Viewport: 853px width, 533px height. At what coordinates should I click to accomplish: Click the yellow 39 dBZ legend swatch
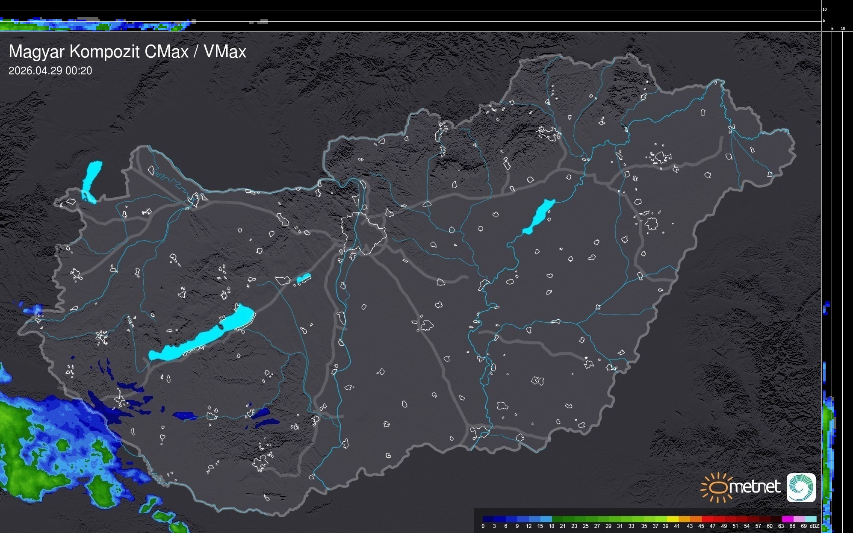coord(673,519)
